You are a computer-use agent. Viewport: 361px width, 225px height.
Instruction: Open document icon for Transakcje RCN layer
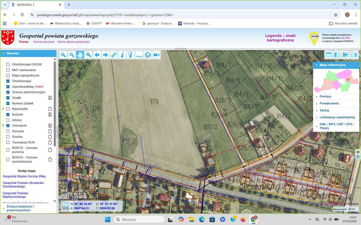(x=50, y=142)
